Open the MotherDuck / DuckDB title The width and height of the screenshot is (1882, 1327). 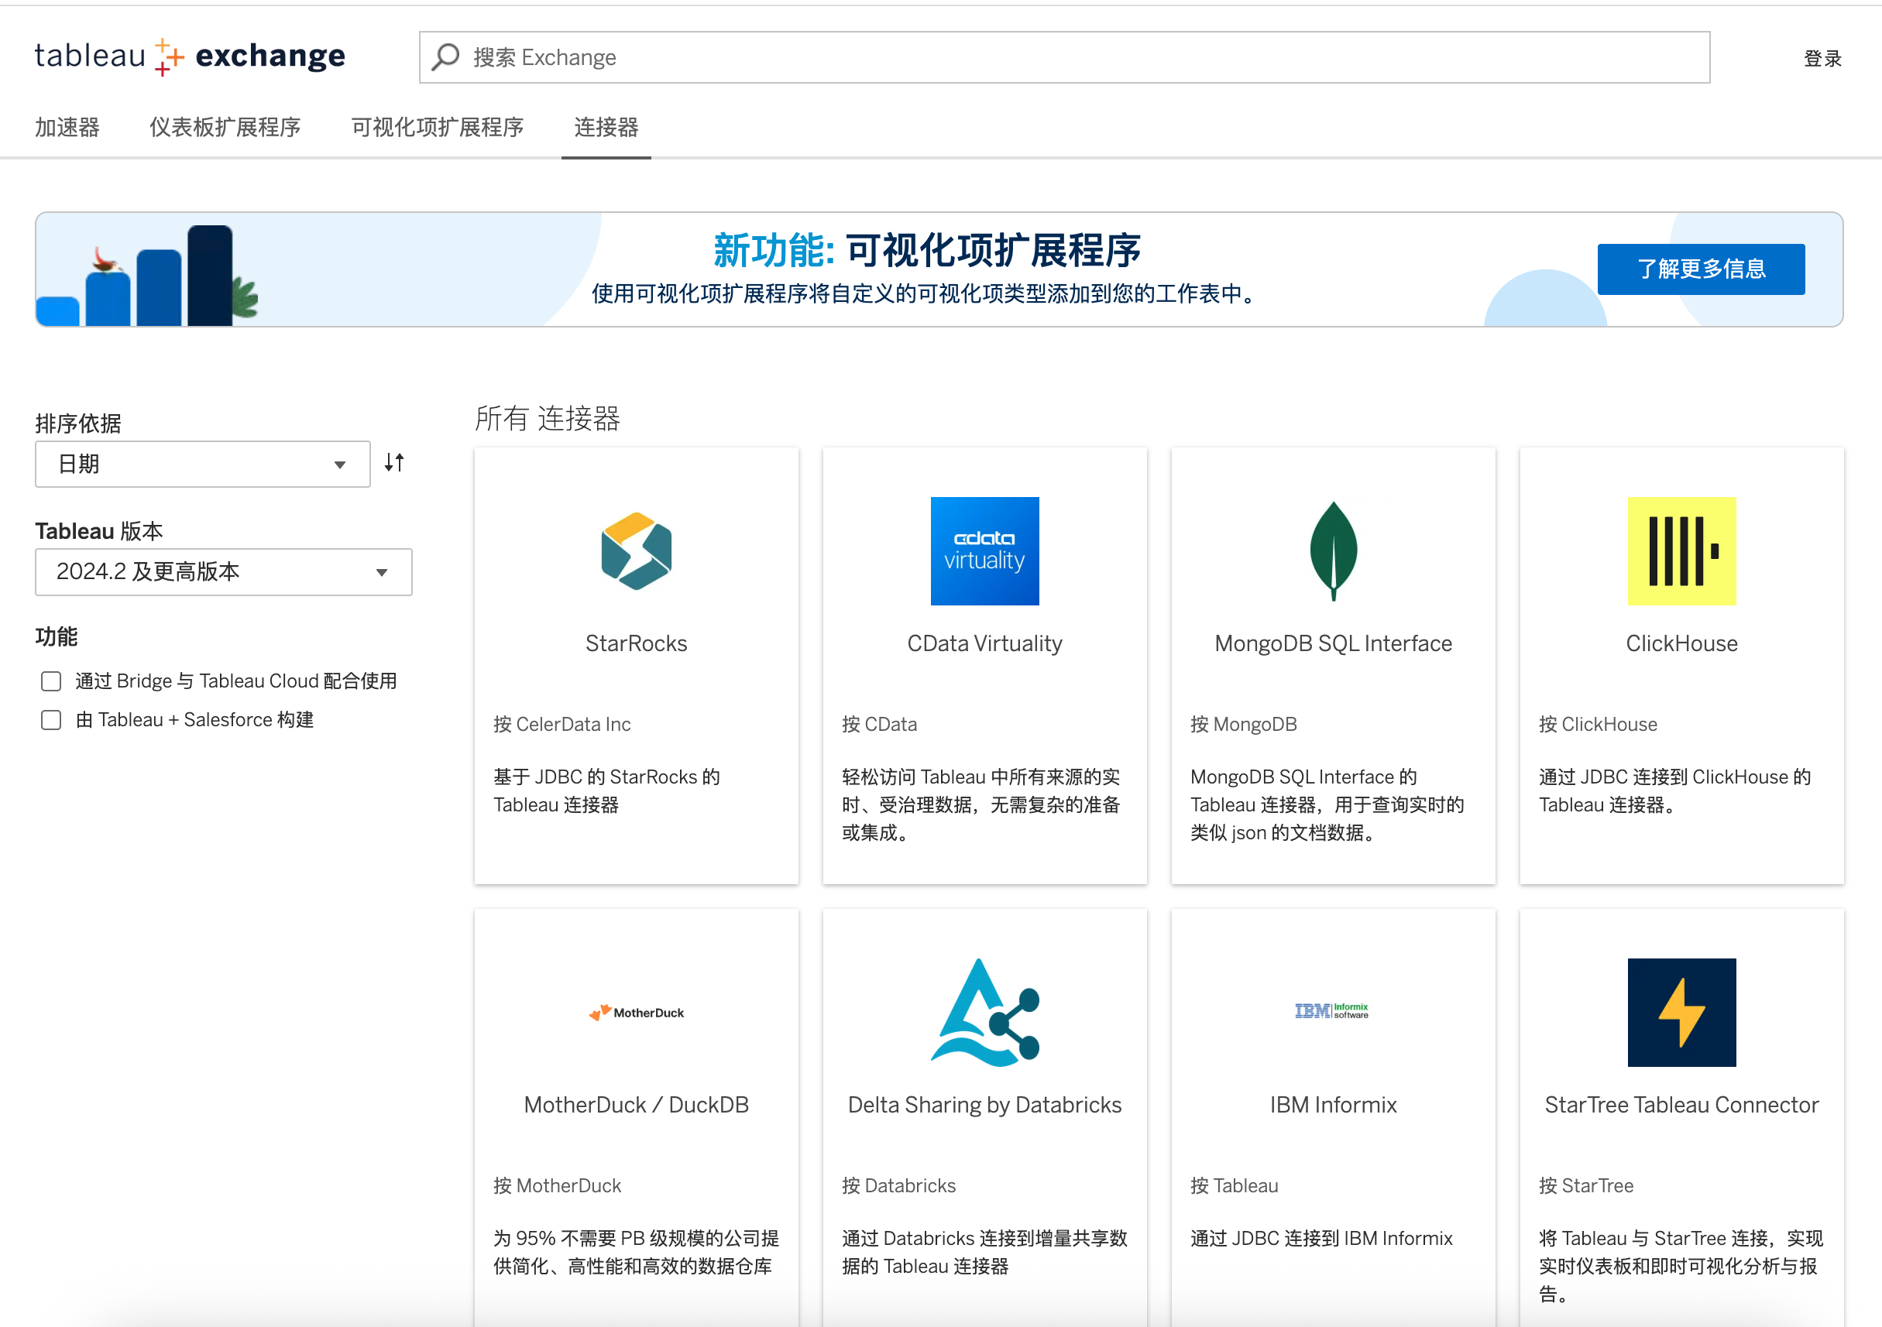[636, 1105]
